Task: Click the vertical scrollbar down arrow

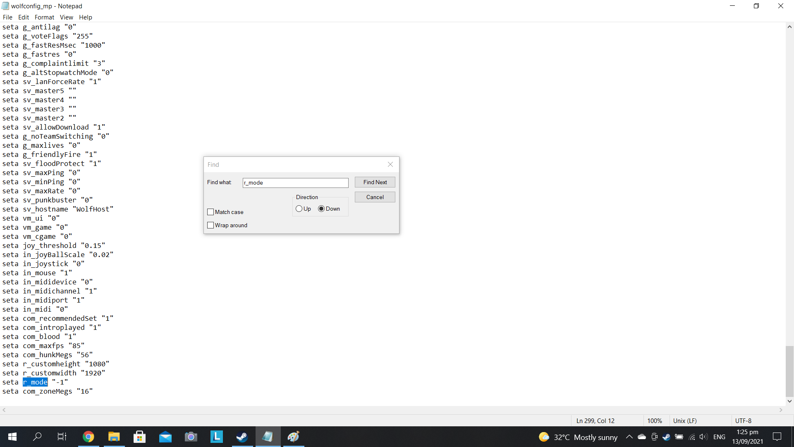Action: [789, 401]
